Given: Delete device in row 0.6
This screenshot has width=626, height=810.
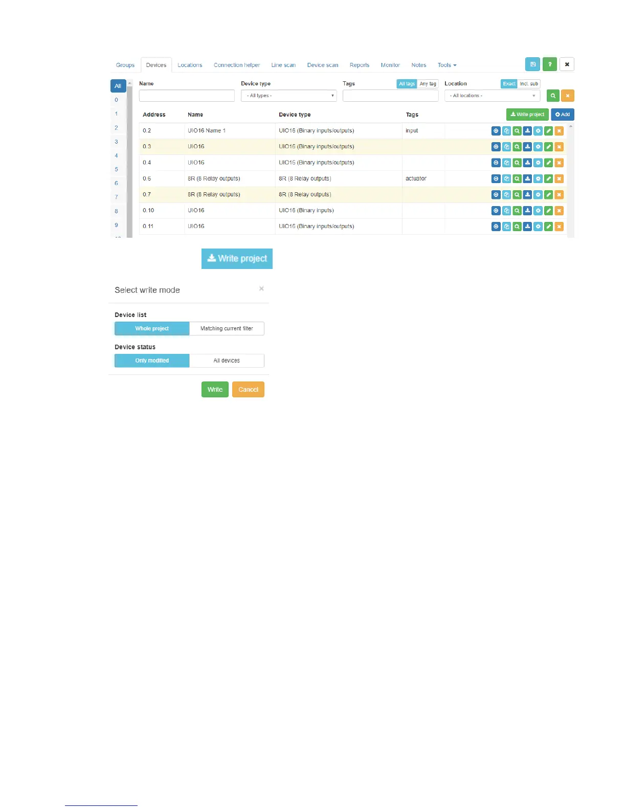Looking at the screenshot, I should point(559,178).
